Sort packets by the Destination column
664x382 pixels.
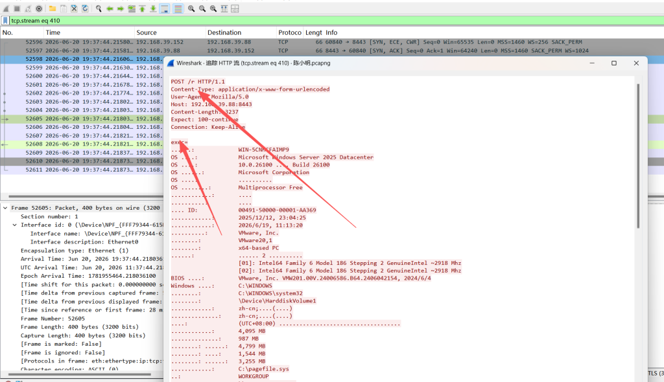[240, 32]
